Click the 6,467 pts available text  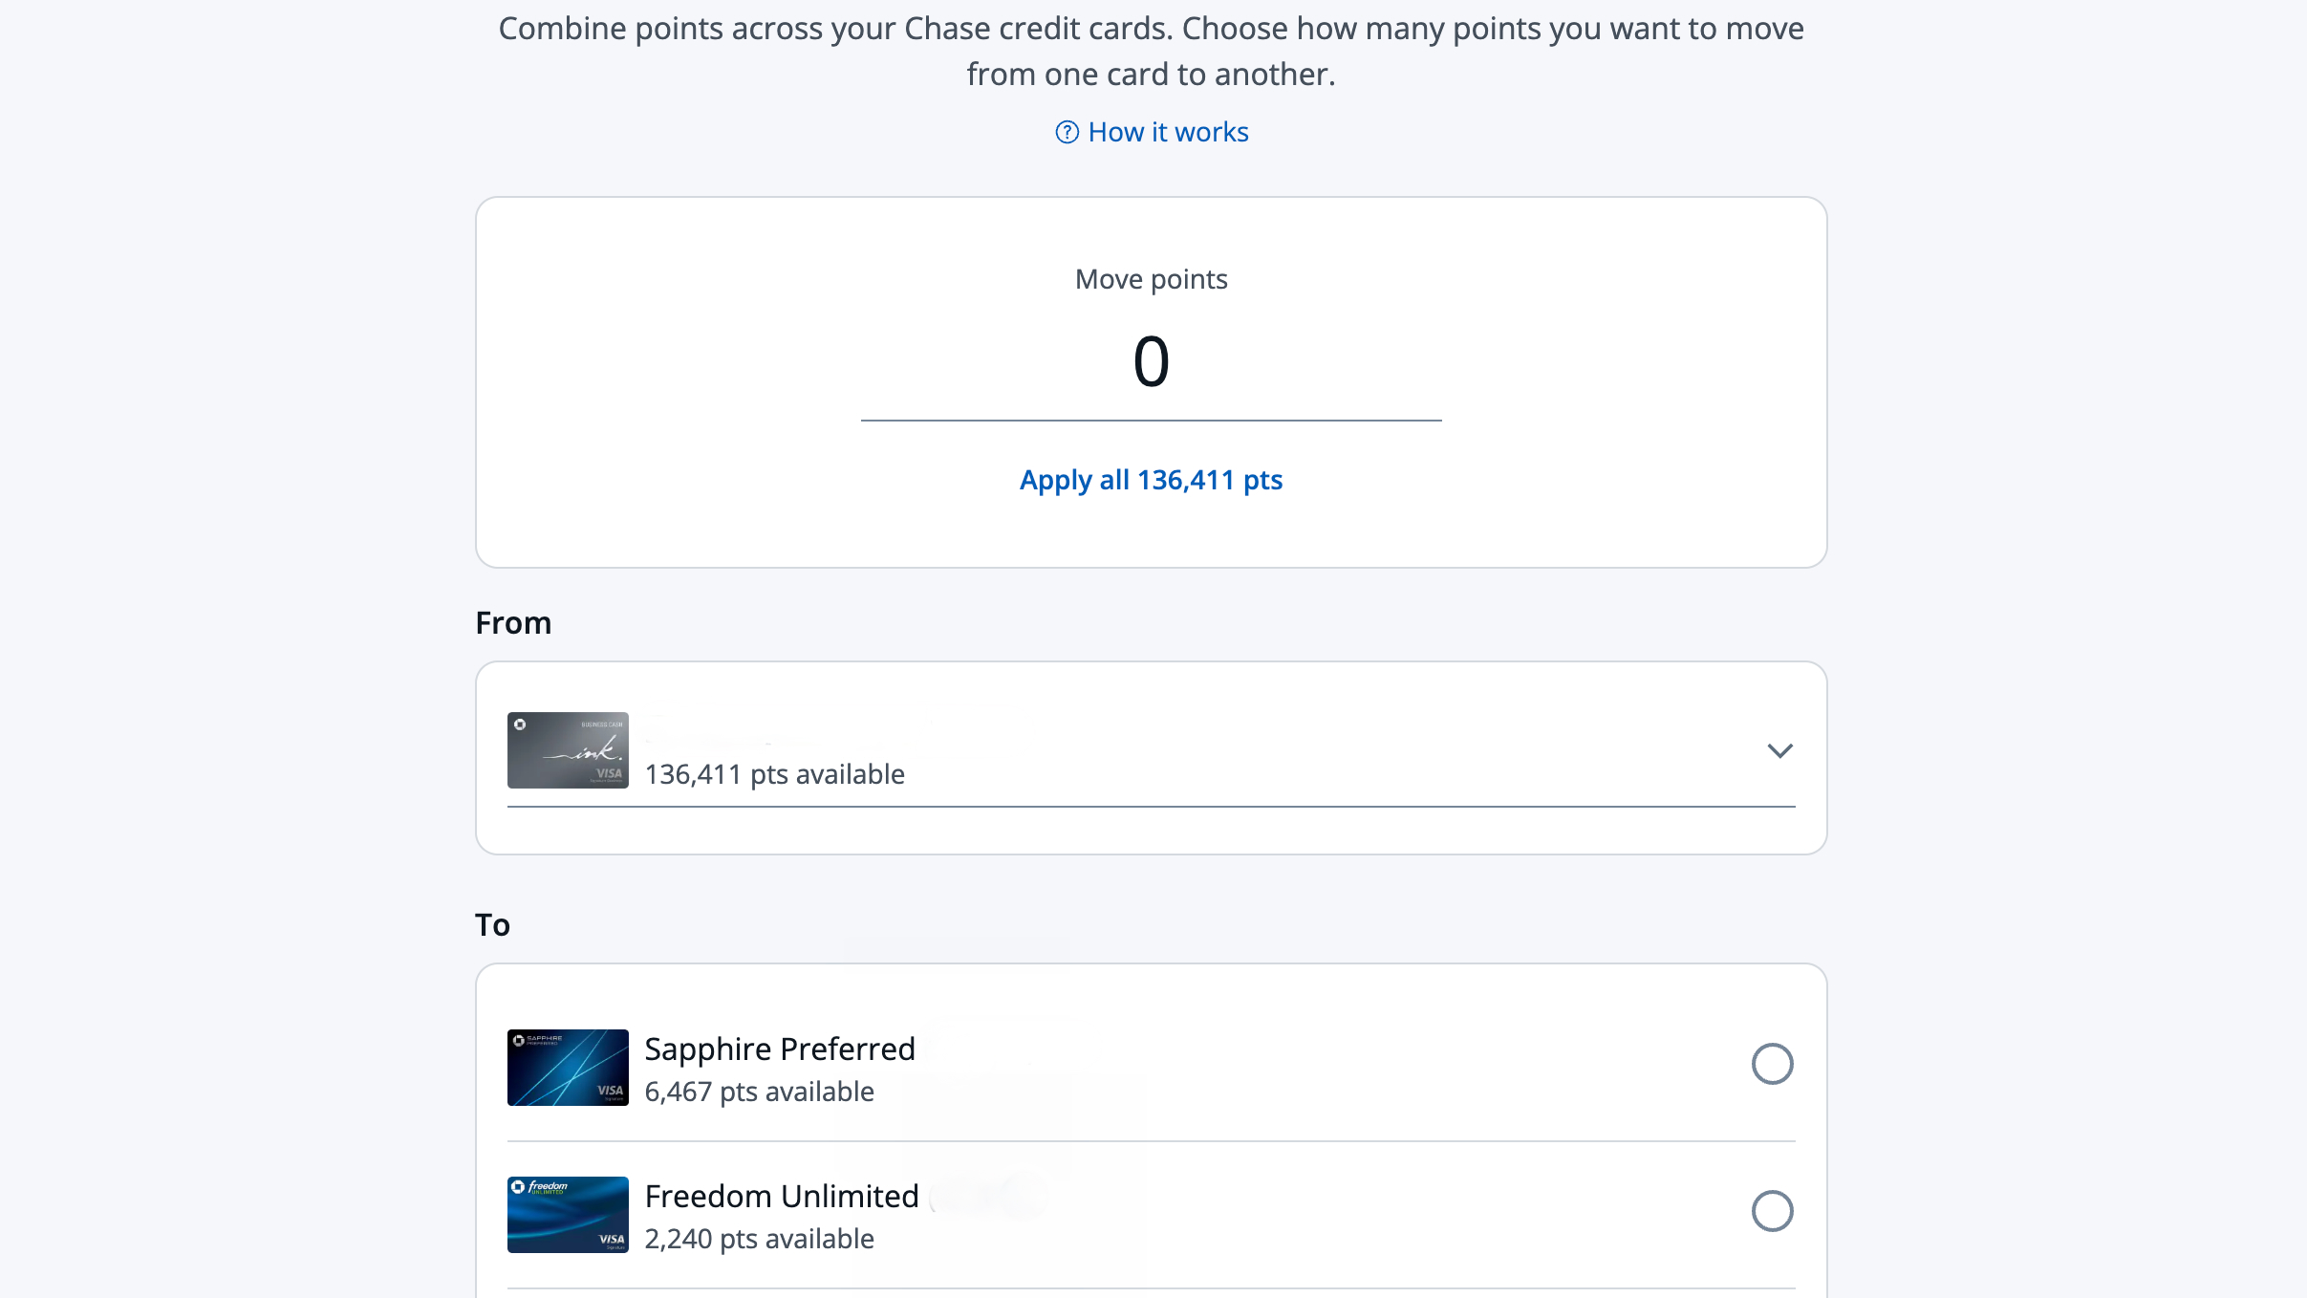click(x=759, y=1092)
